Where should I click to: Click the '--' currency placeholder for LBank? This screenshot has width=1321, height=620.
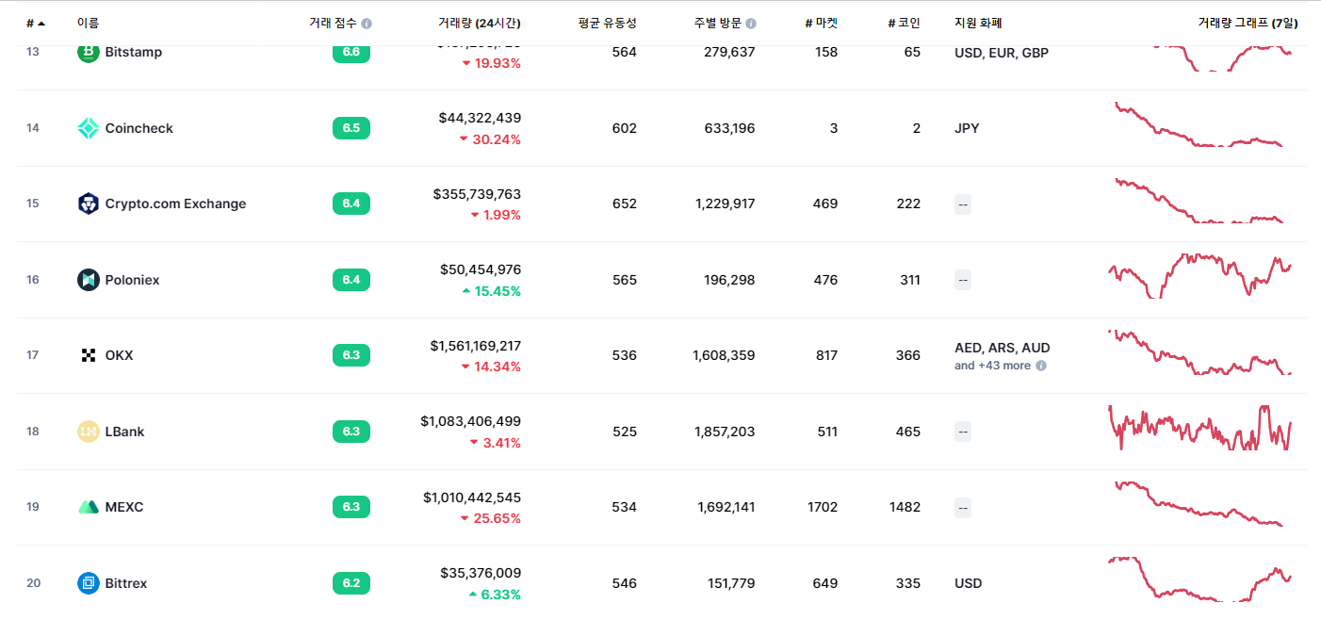(963, 432)
